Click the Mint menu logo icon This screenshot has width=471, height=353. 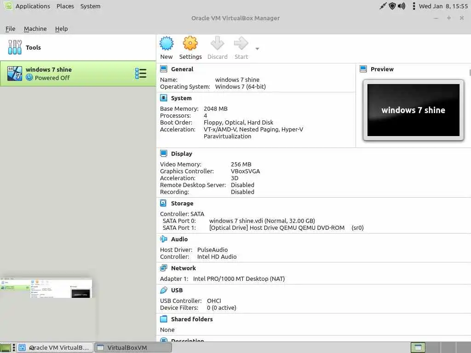point(8,6)
